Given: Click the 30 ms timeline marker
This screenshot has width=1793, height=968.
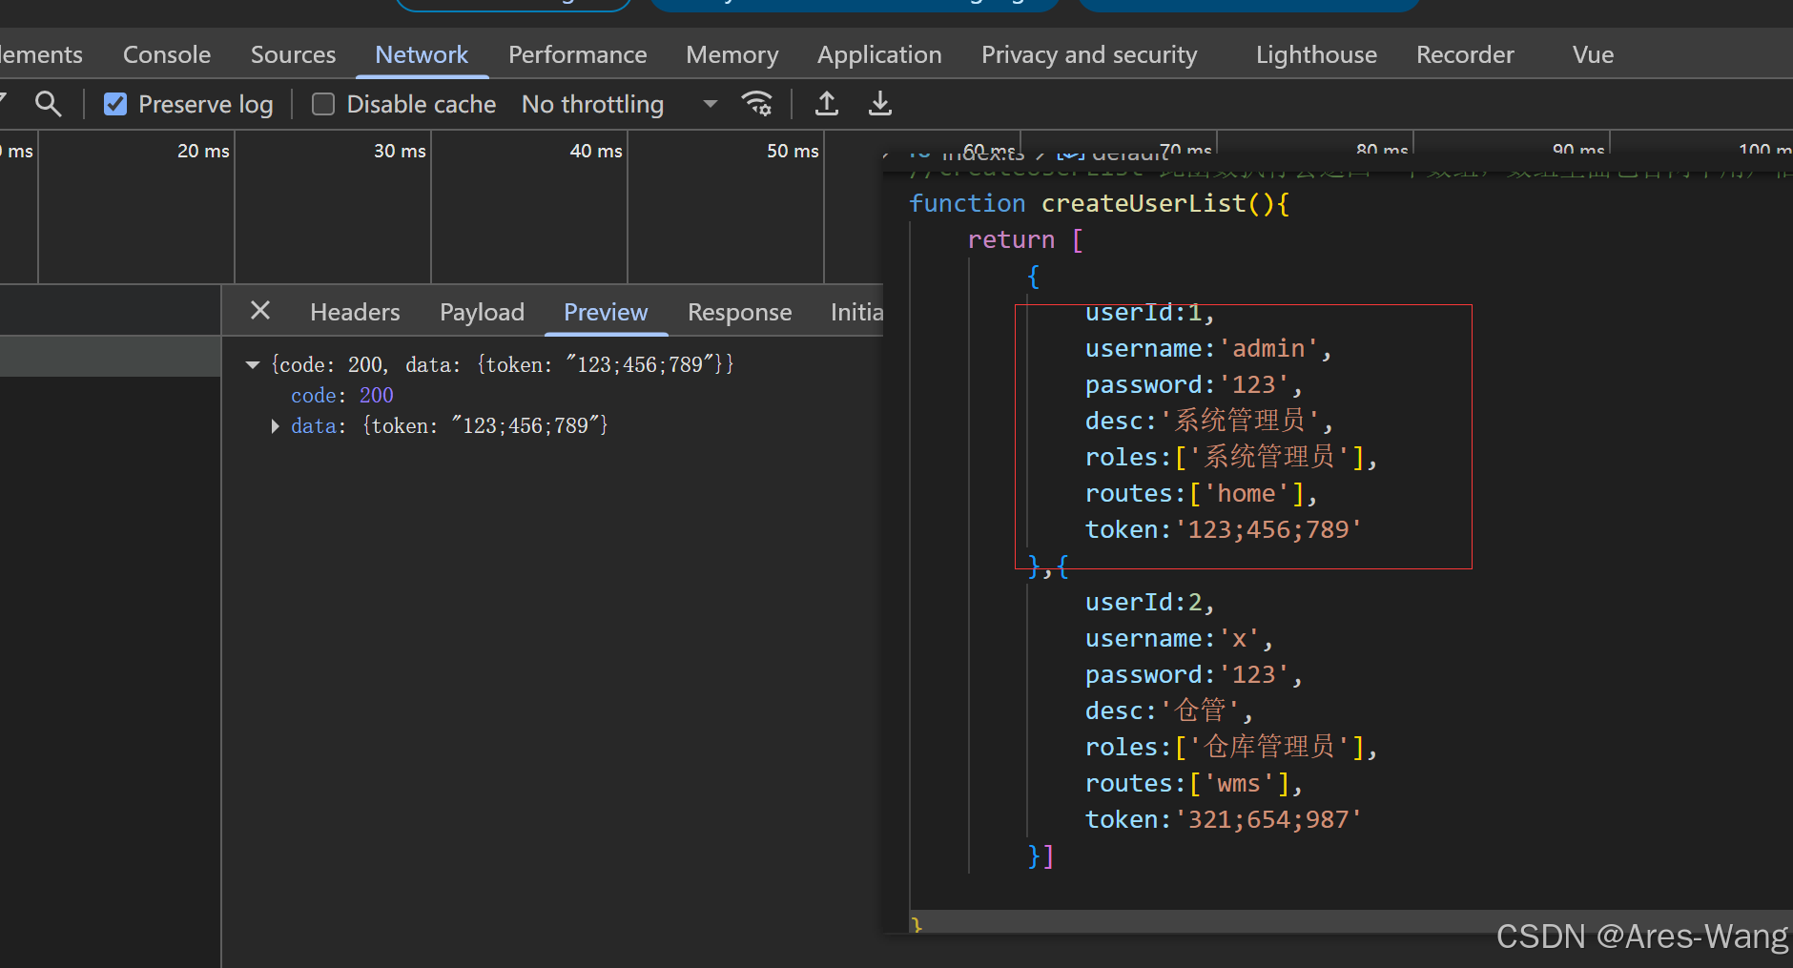Looking at the screenshot, I should (x=400, y=151).
